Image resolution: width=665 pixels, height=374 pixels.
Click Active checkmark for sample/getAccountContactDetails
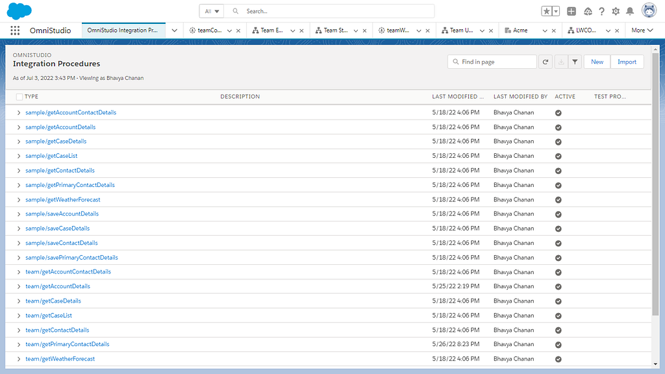[558, 113]
